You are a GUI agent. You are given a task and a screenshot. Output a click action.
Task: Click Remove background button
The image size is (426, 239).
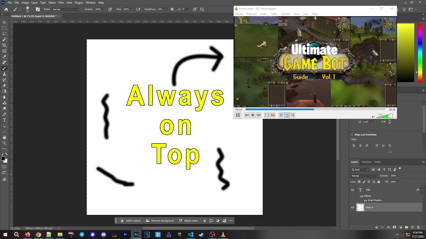(160, 221)
